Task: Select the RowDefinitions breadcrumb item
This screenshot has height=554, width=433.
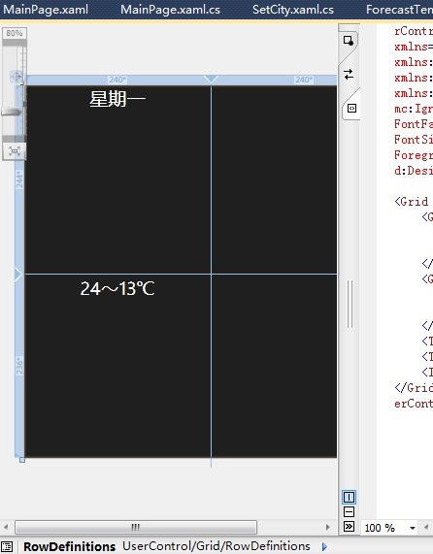Action: click(69, 546)
